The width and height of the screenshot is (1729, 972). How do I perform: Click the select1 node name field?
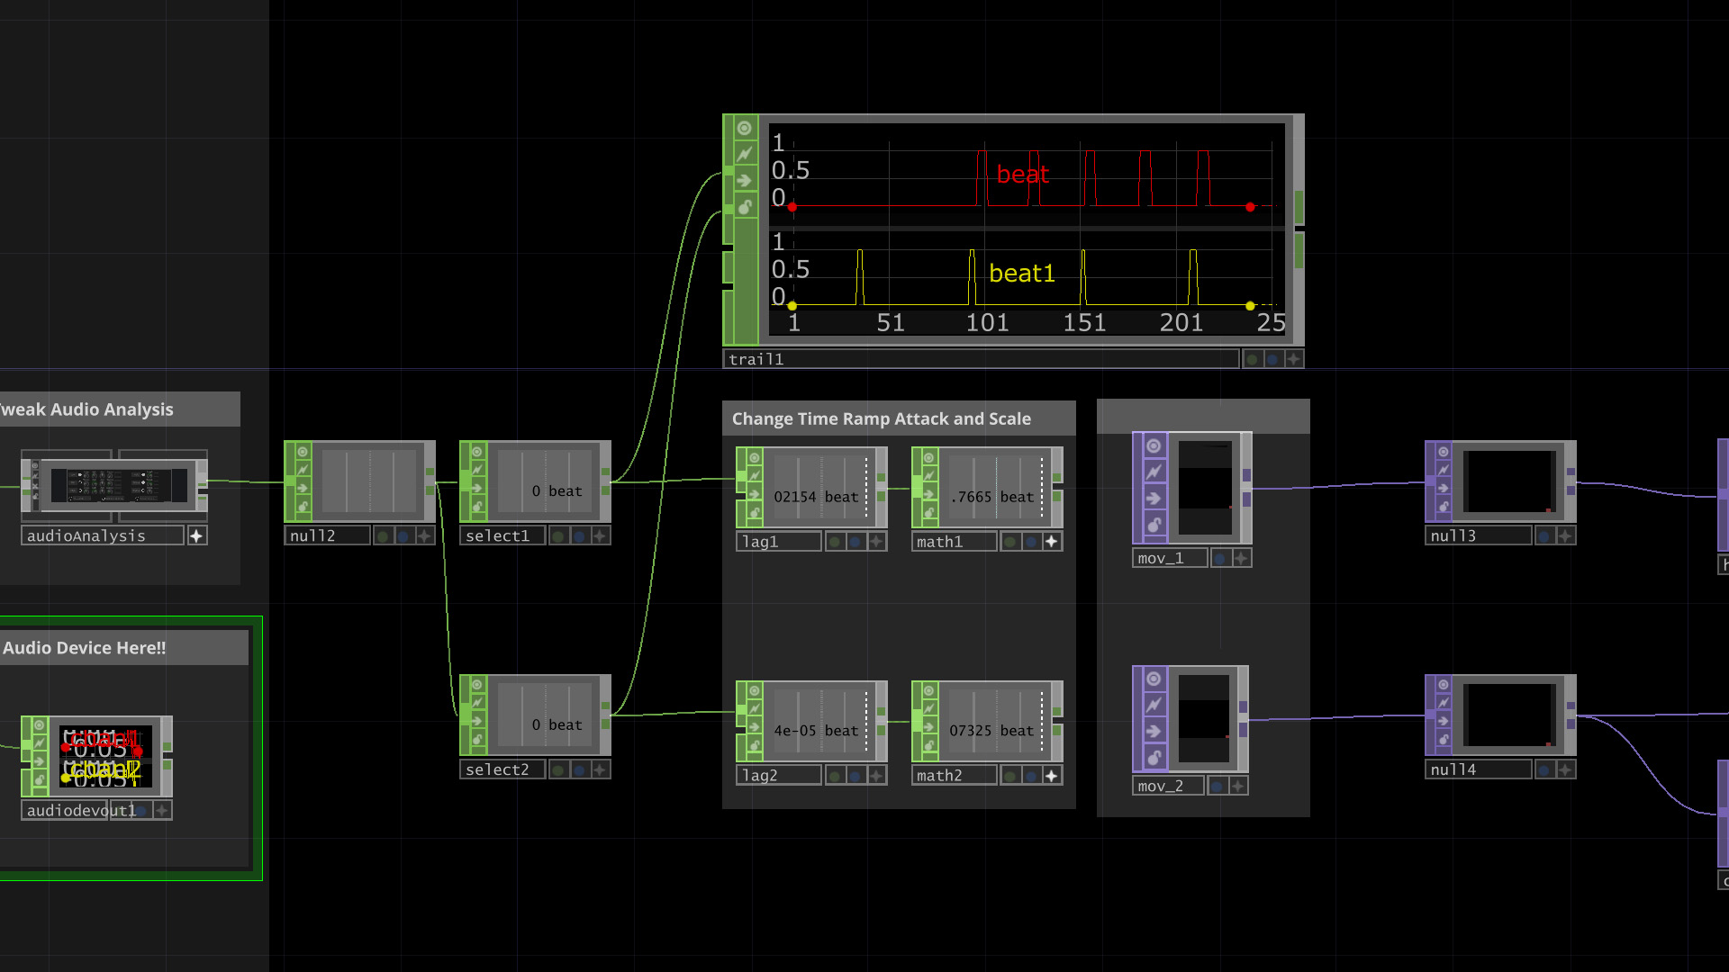click(502, 536)
